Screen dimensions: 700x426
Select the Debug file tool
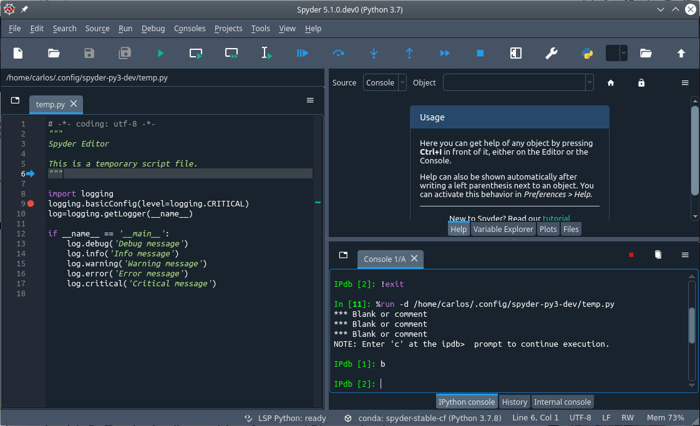pyautogui.click(x=302, y=54)
